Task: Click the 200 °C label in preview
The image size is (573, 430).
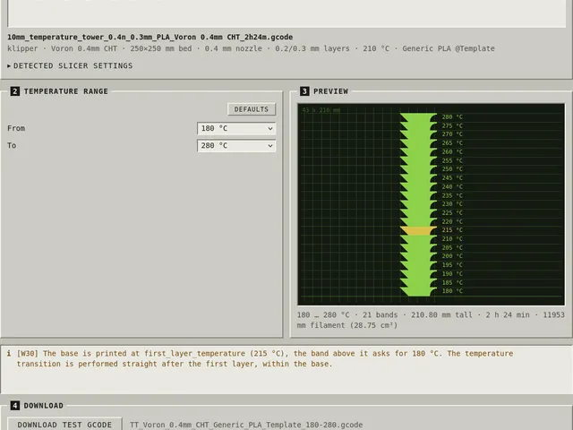Action: [x=452, y=256]
